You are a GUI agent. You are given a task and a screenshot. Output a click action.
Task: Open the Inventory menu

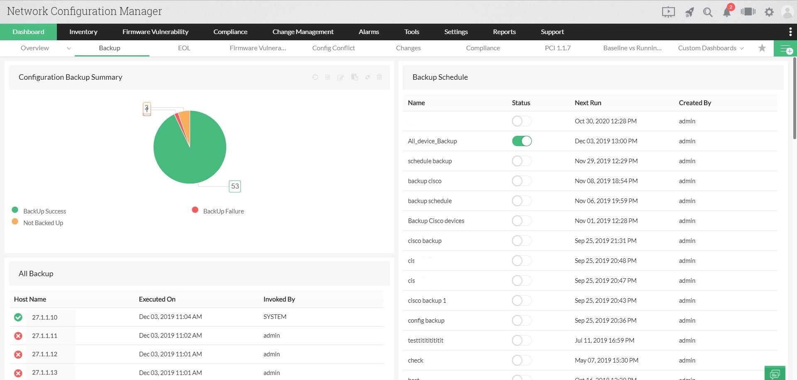(83, 32)
